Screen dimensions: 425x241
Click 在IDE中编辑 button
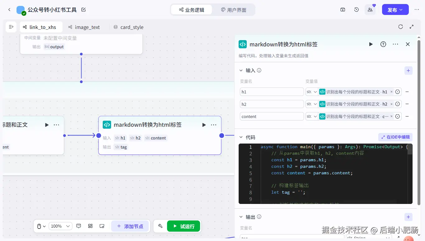point(395,137)
